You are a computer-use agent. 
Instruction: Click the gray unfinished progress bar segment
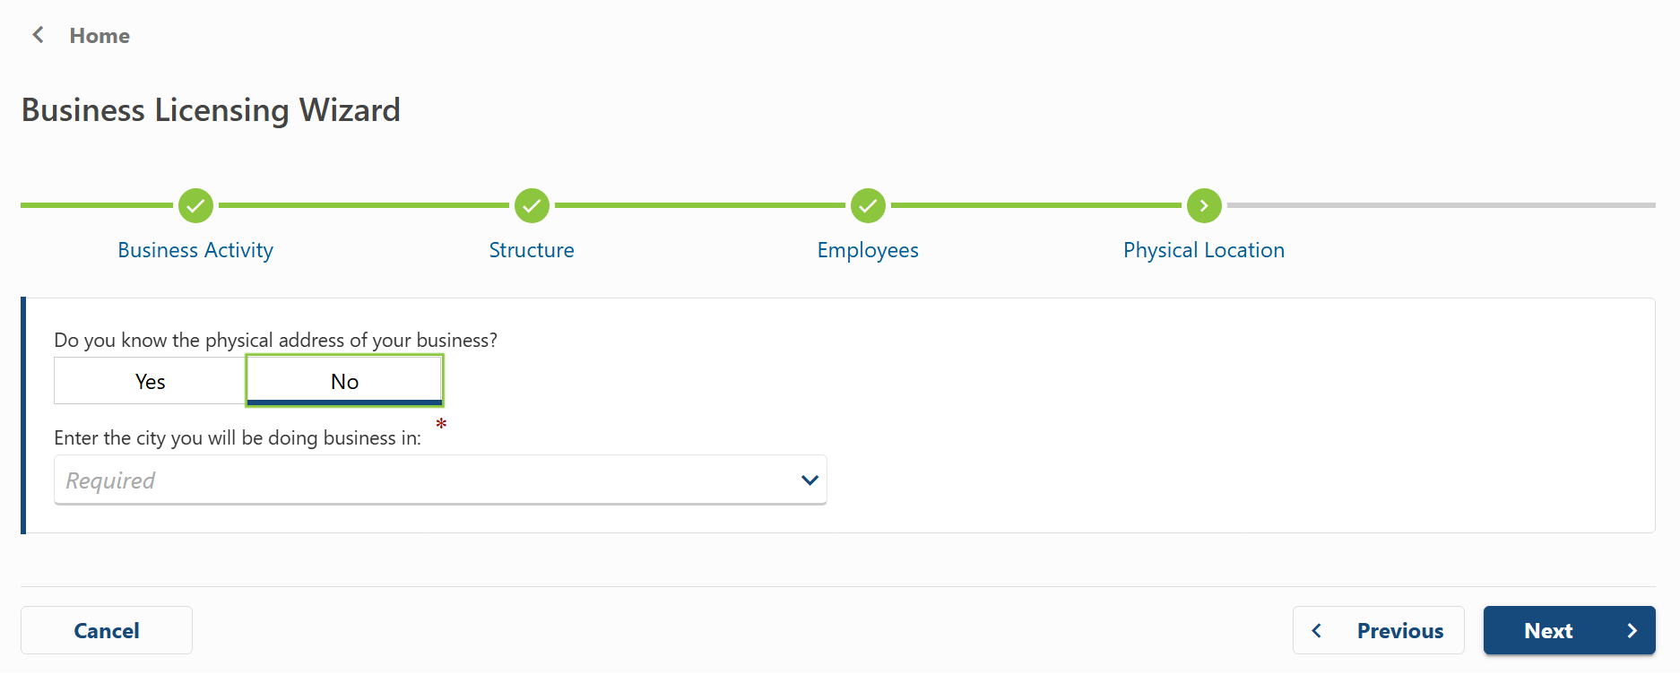(x=1440, y=205)
